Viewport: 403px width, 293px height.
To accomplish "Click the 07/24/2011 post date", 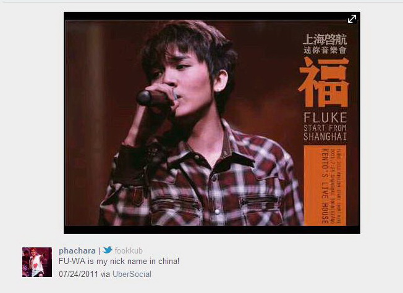I will tap(78, 274).
